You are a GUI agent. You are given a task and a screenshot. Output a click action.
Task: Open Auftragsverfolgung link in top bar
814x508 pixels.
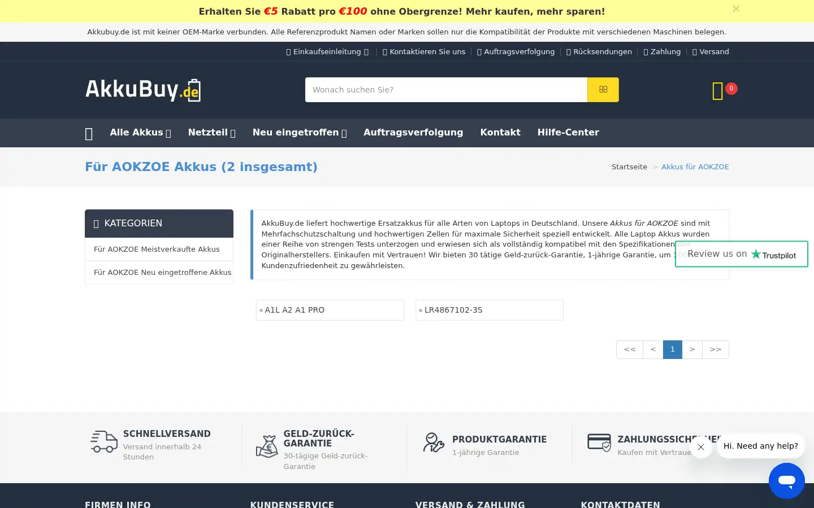[516, 52]
